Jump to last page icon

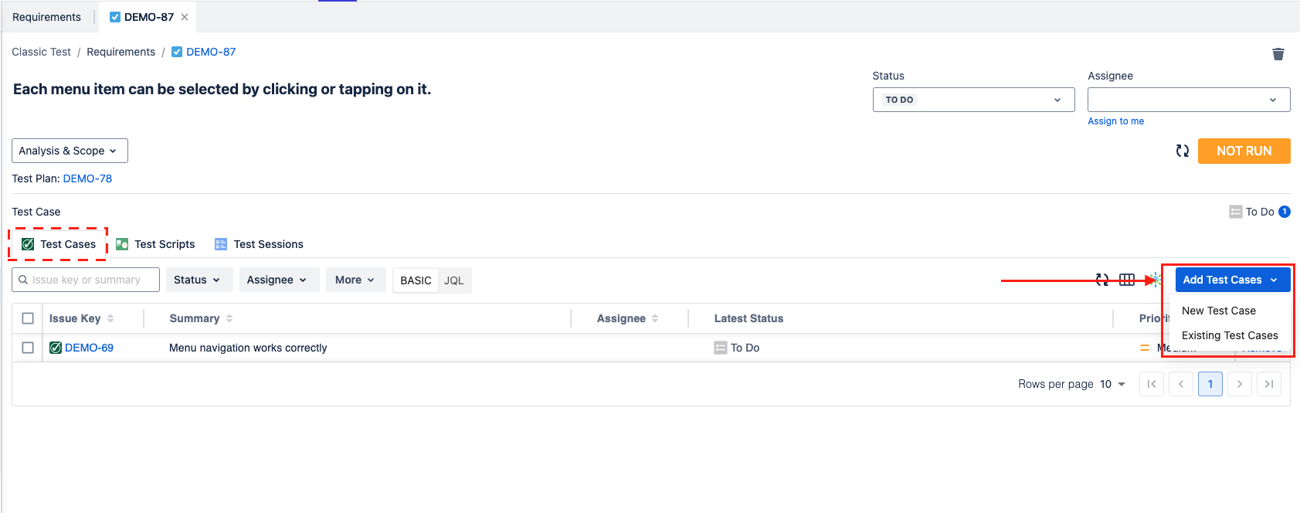(1268, 384)
